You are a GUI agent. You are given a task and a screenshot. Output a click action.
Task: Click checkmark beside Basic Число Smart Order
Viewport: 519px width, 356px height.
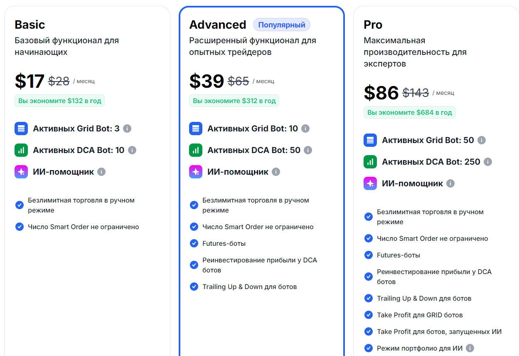(x=20, y=227)
